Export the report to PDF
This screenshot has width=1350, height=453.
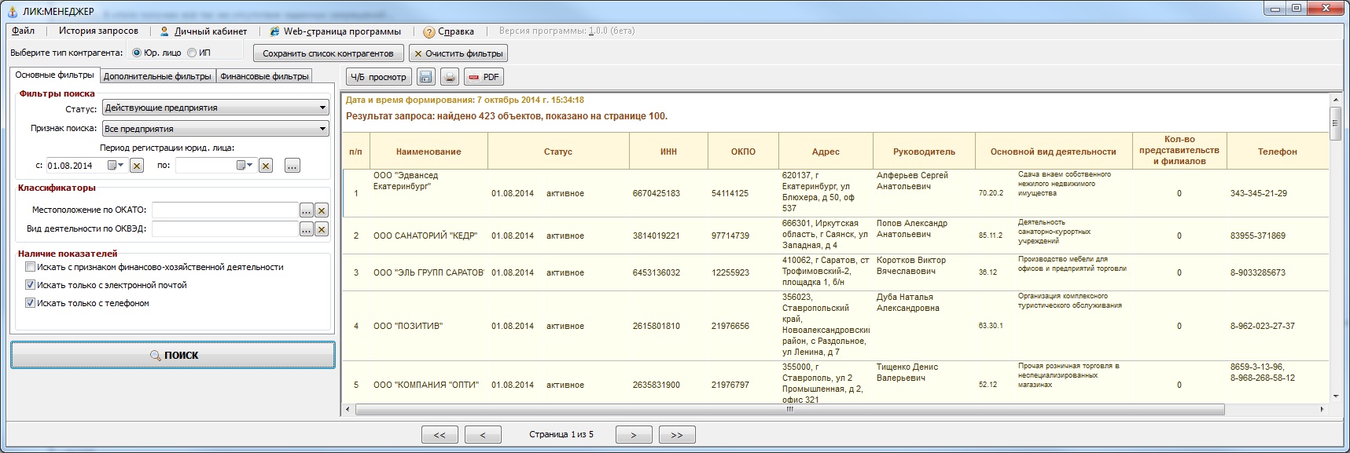click(x=484, y=77)
